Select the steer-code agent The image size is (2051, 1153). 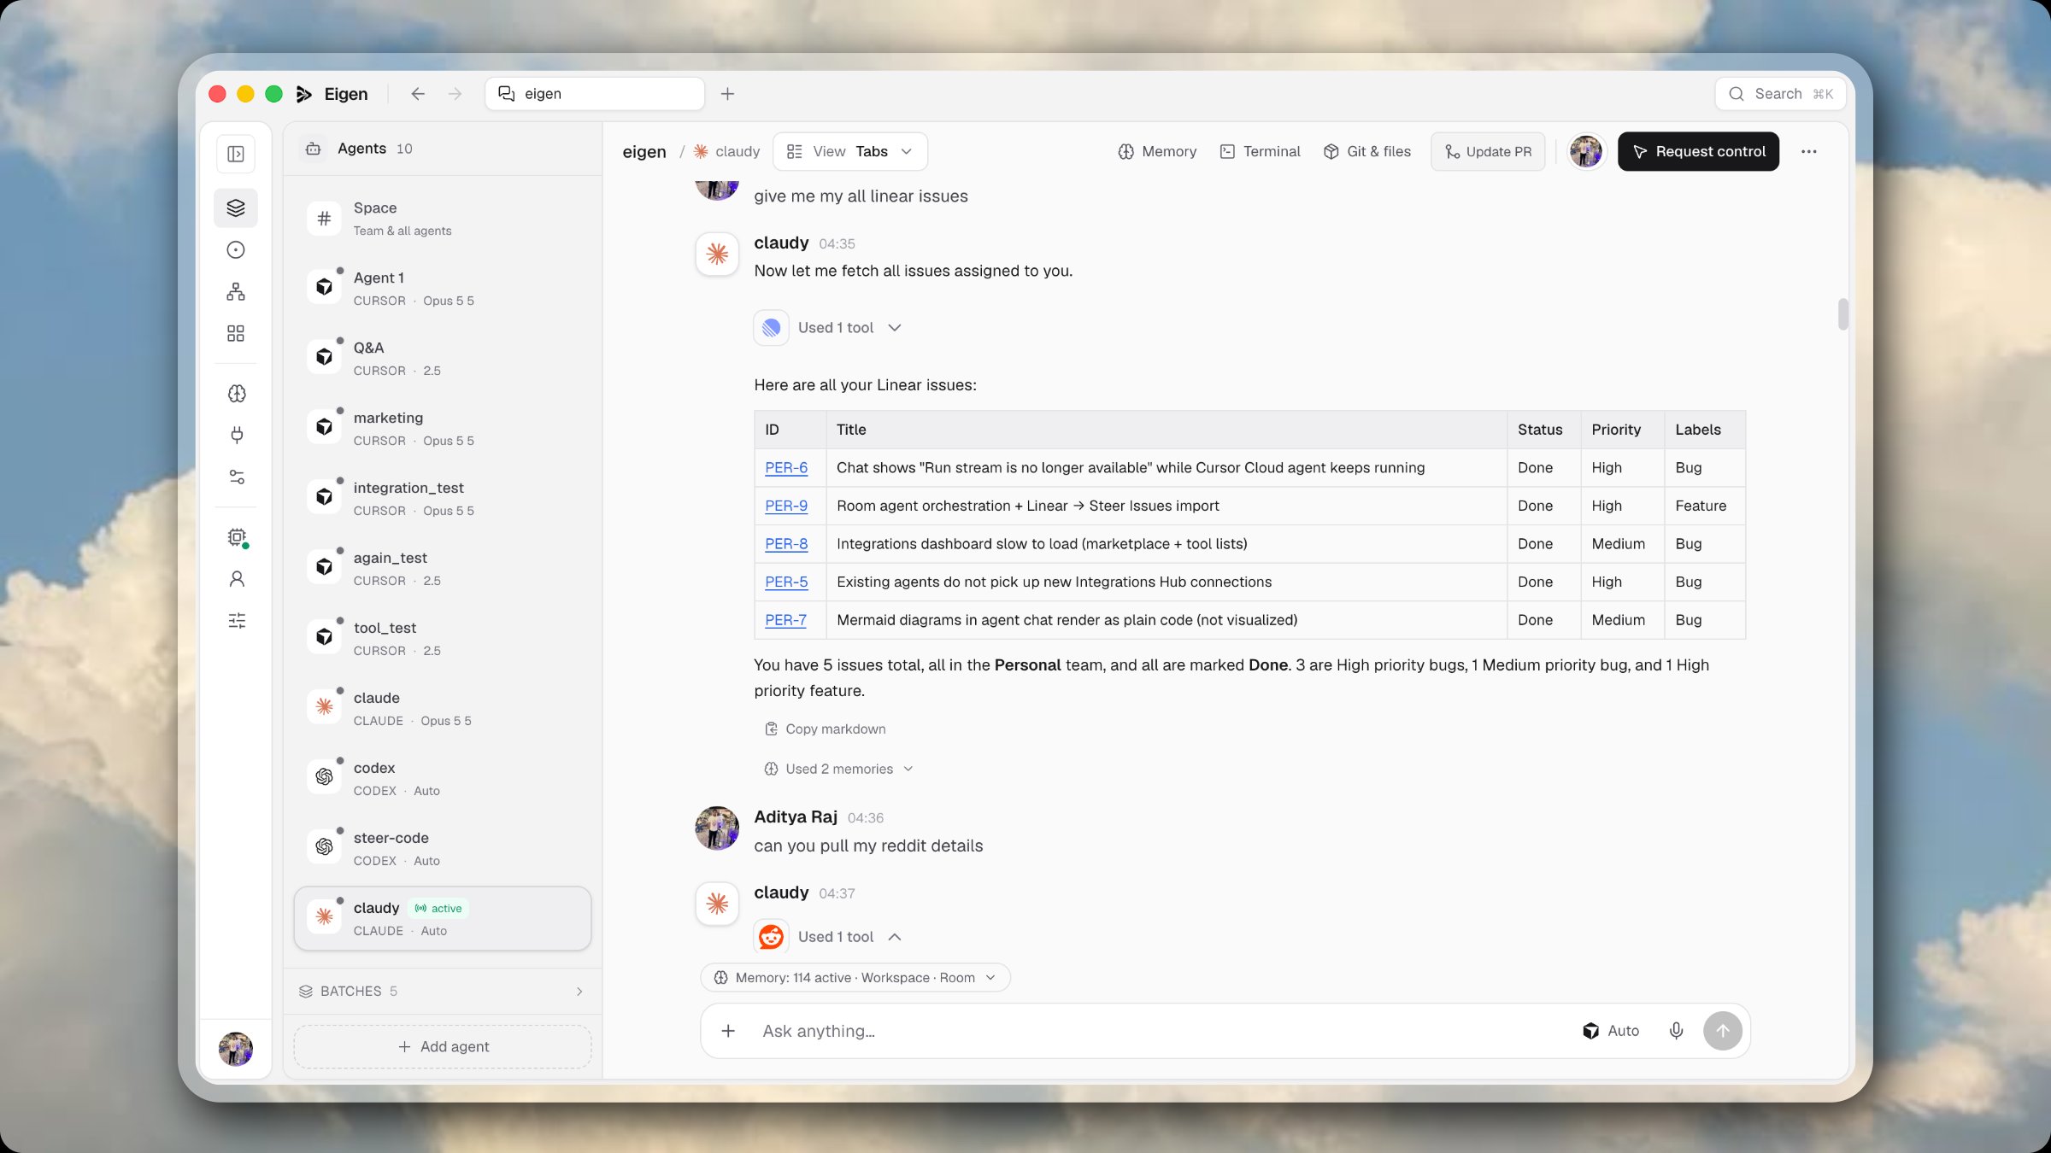[442, 848]
